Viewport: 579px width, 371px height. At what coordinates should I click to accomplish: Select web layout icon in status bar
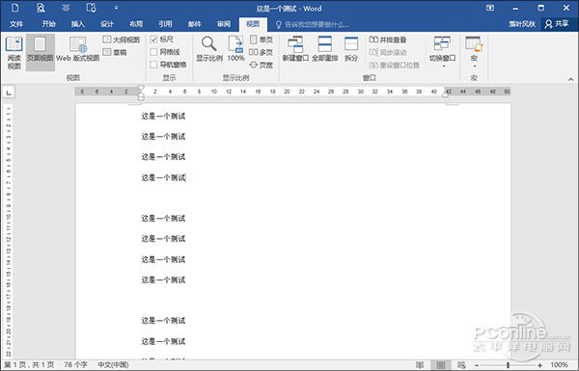point(461,365)
